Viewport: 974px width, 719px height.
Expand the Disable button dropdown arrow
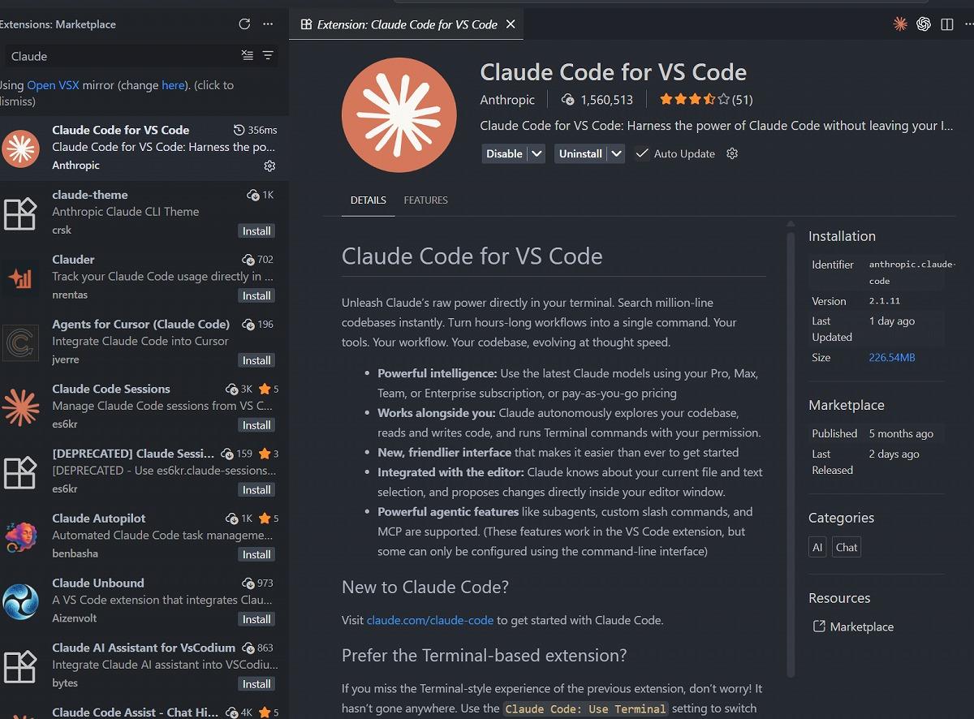537,153
